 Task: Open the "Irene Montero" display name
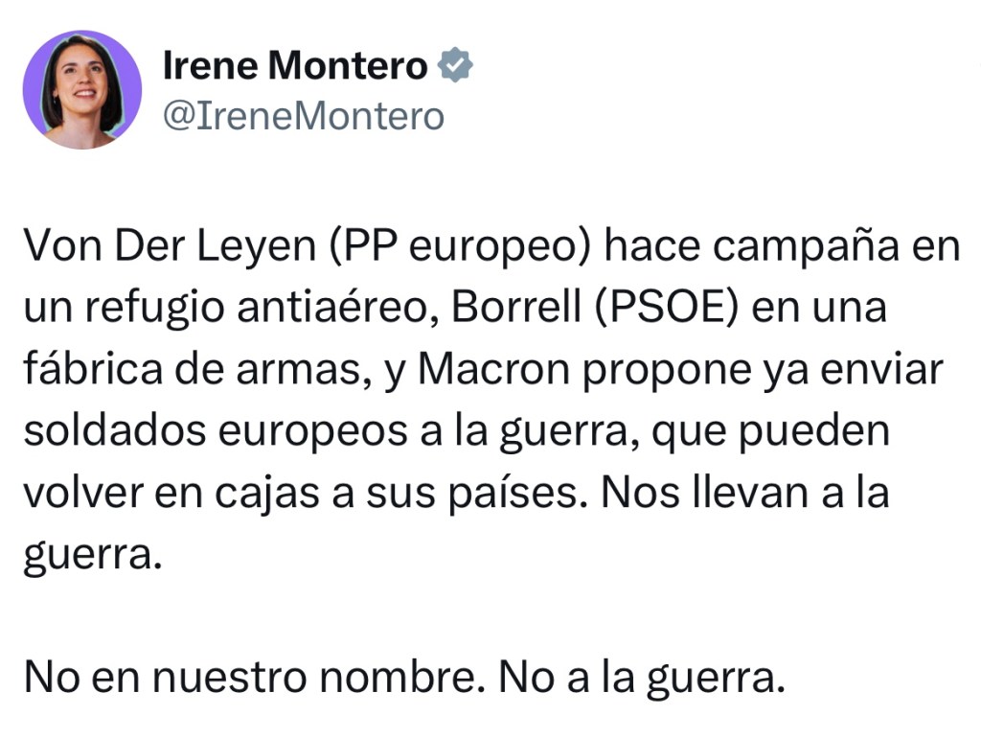[295, 66]
